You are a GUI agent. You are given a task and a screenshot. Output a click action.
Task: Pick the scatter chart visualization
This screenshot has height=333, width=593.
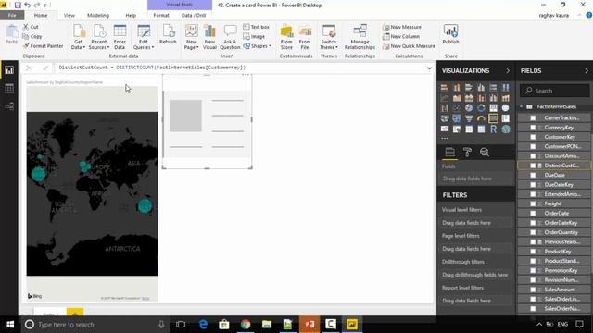457,108
